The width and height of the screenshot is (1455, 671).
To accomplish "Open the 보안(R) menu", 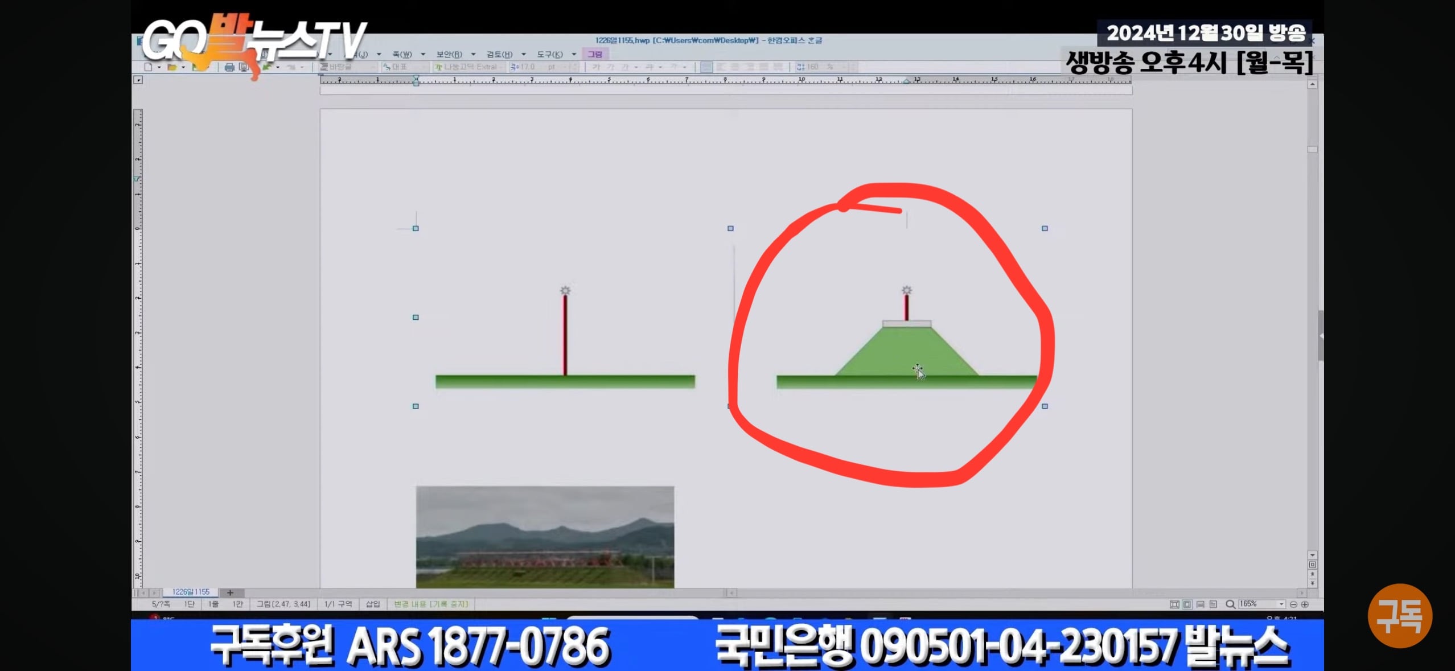I will pos(449,55).
